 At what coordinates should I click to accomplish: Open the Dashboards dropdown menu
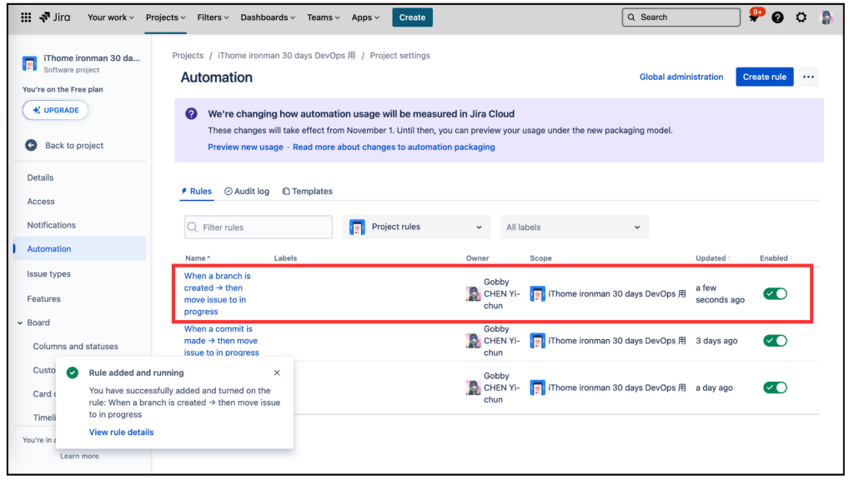point(268,17)
